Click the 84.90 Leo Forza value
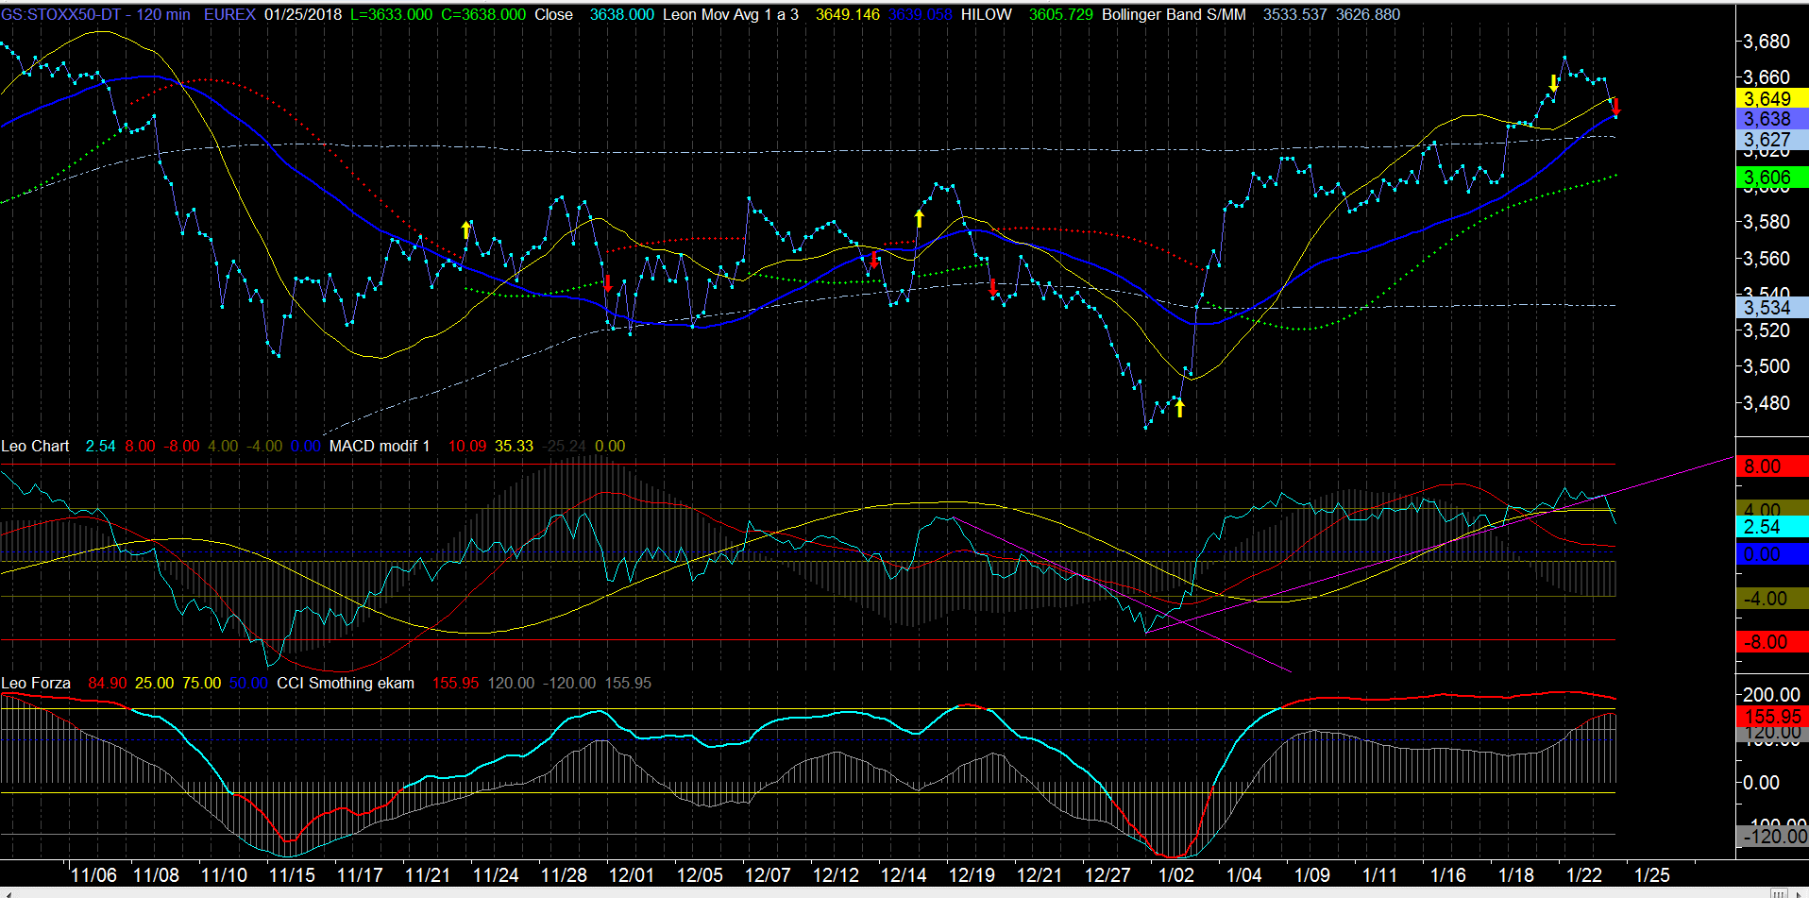 coord(107,683)
